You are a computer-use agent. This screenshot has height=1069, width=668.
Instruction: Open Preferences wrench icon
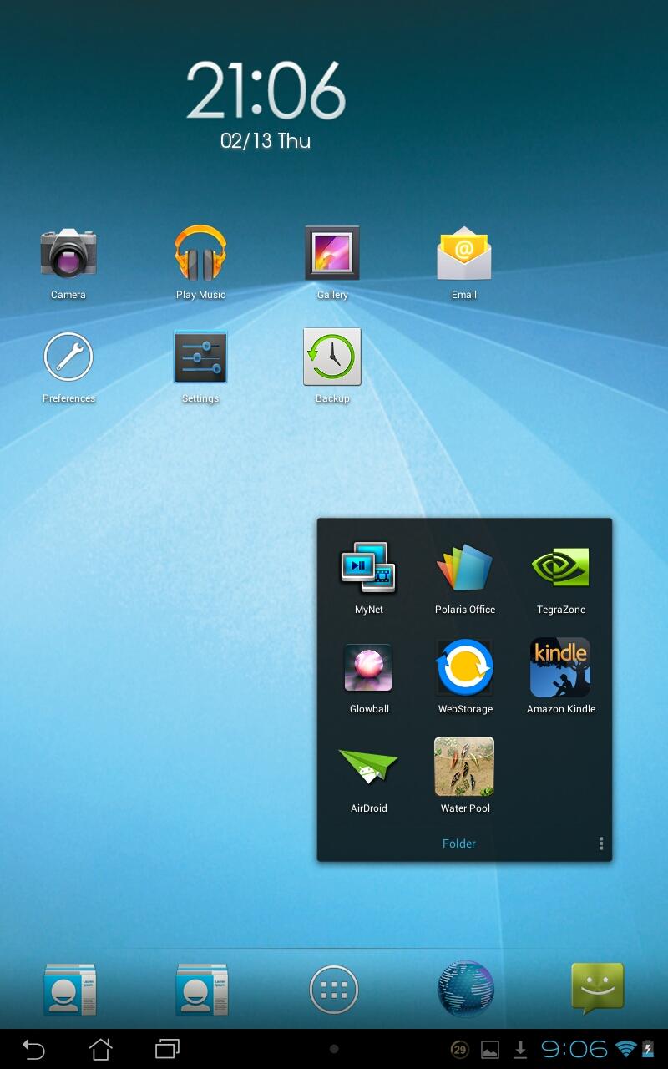click(68, 357)
